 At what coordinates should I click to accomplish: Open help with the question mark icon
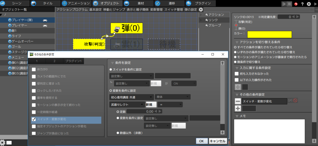tap(302, 4)
